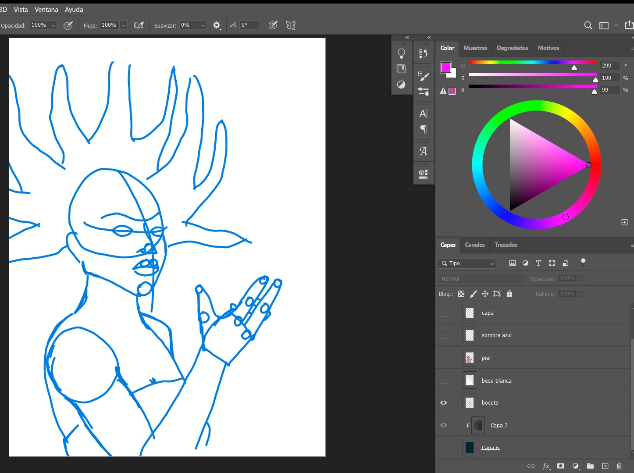This screenshot has height=473, width=634.
Task: Create new fill or adjustment layer
Action: (576, 466)
